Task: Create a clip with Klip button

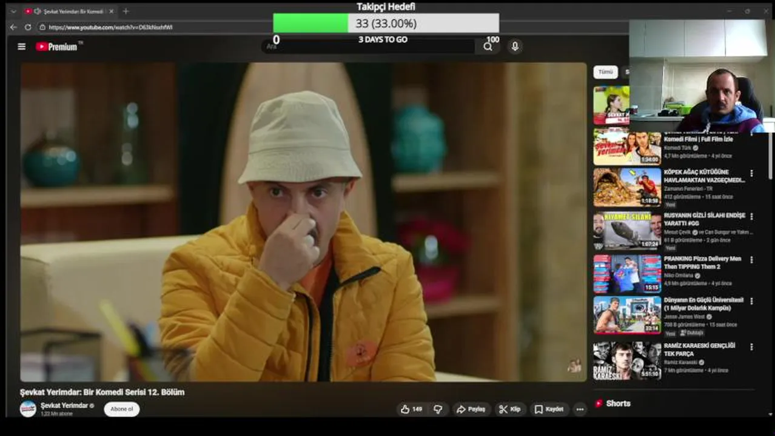Action: point(509,409)
